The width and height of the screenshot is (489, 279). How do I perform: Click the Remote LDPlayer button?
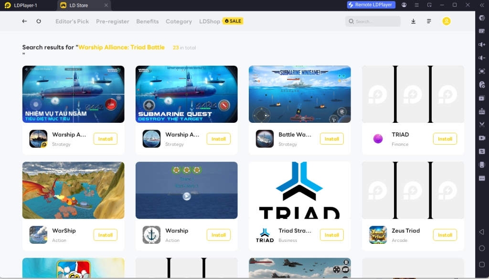tap(371, 5)
